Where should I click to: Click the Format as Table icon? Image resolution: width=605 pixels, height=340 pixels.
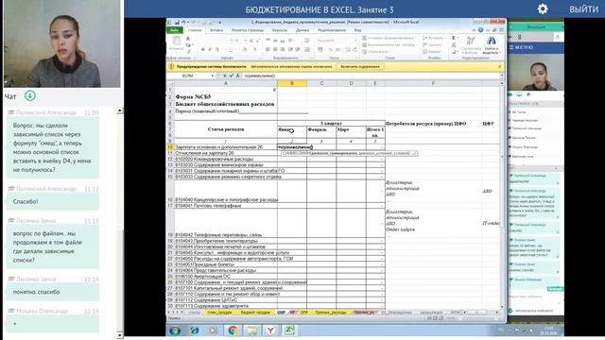365,45
